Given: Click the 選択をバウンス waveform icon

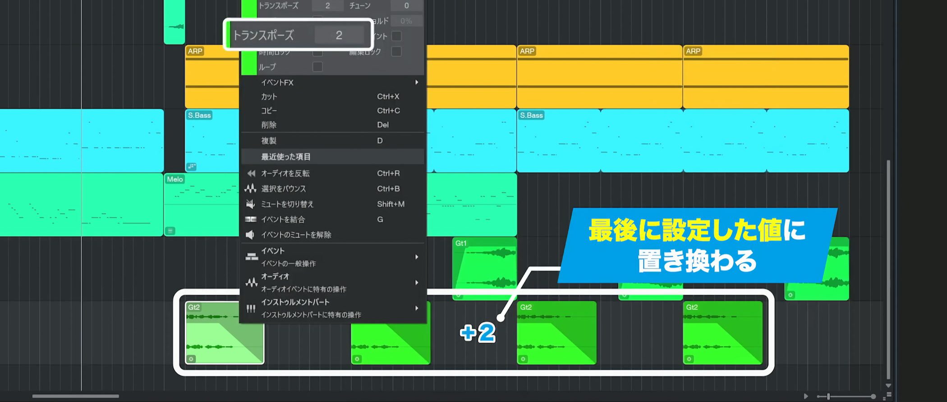Looking at the screenshot, I should pyautogui.click(x=250, y=189).
